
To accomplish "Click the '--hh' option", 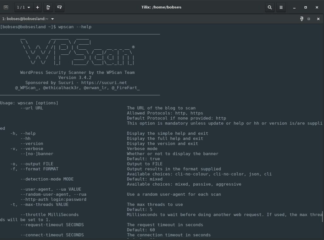I will point(25,138).
